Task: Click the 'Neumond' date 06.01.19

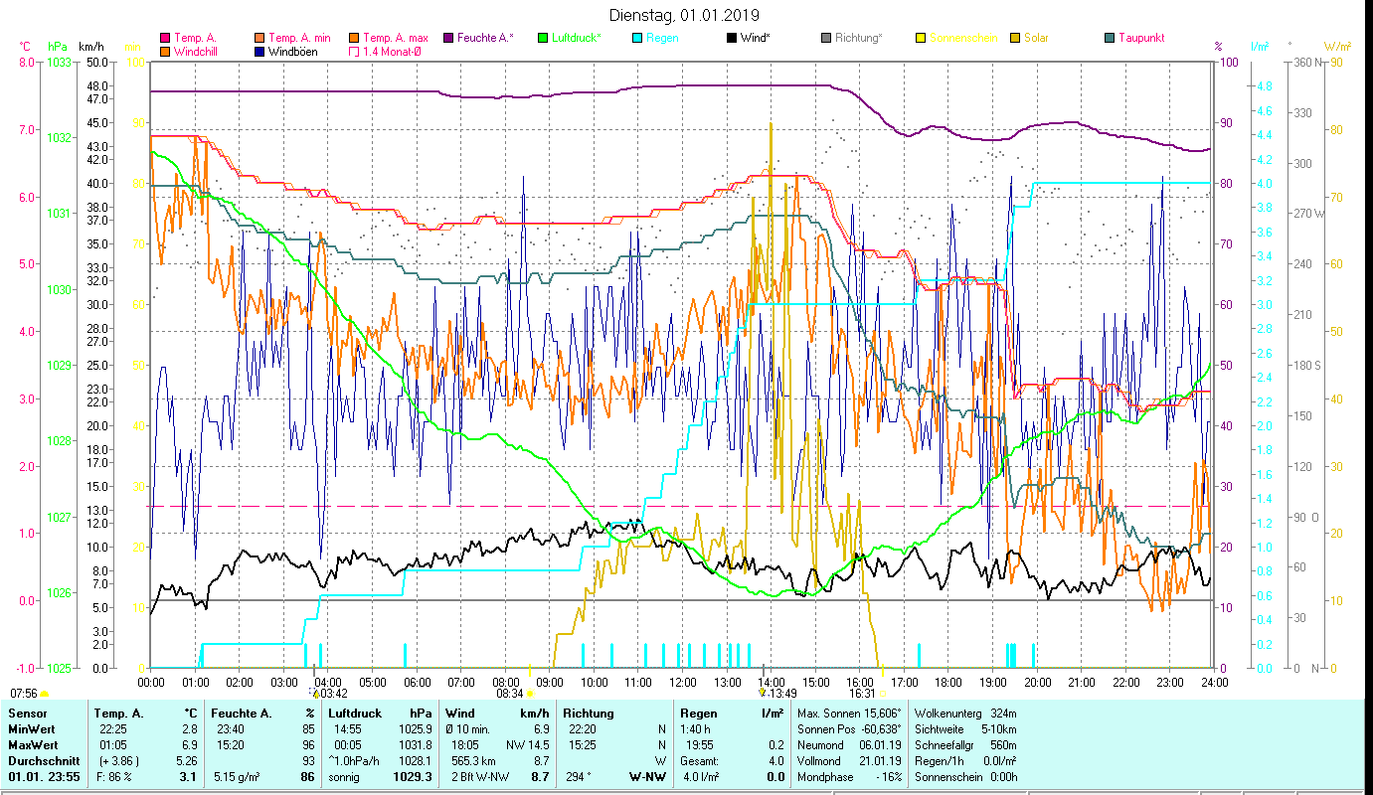Action: (880, 744)
